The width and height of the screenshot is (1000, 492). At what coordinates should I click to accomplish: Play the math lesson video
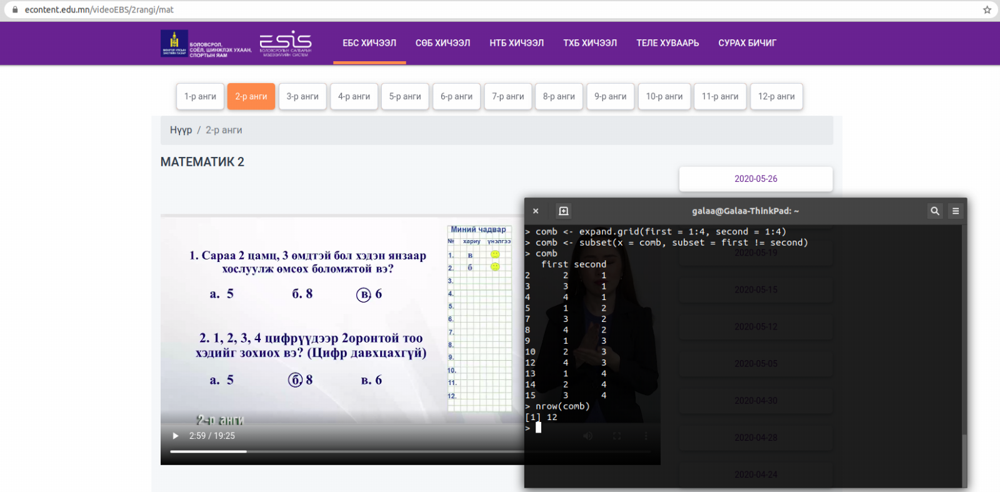176,436
